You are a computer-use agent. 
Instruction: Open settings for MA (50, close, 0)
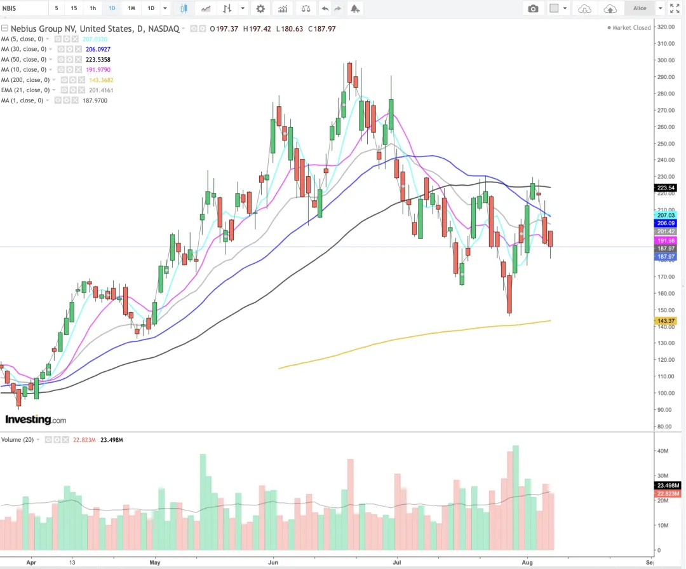[x=71, y=60]
